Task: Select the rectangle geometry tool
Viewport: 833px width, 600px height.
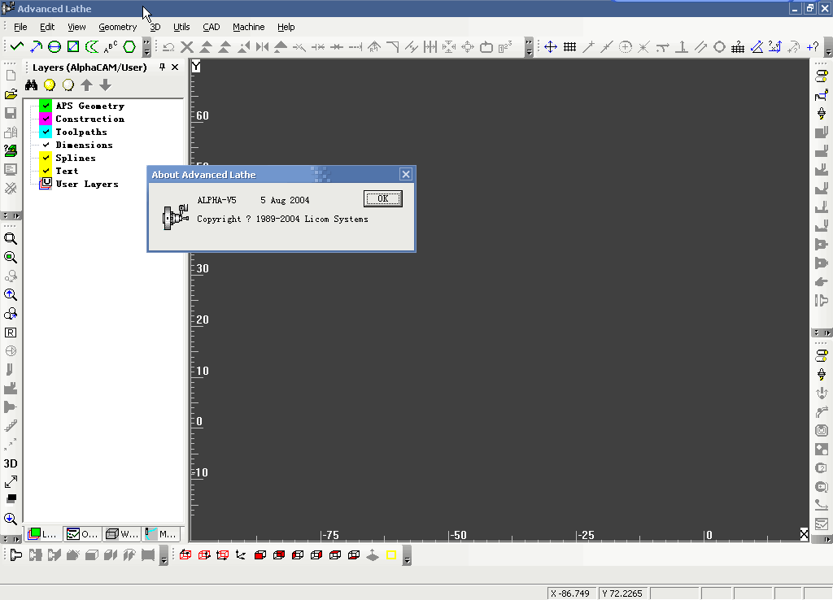Action: (x=73, y=46)
